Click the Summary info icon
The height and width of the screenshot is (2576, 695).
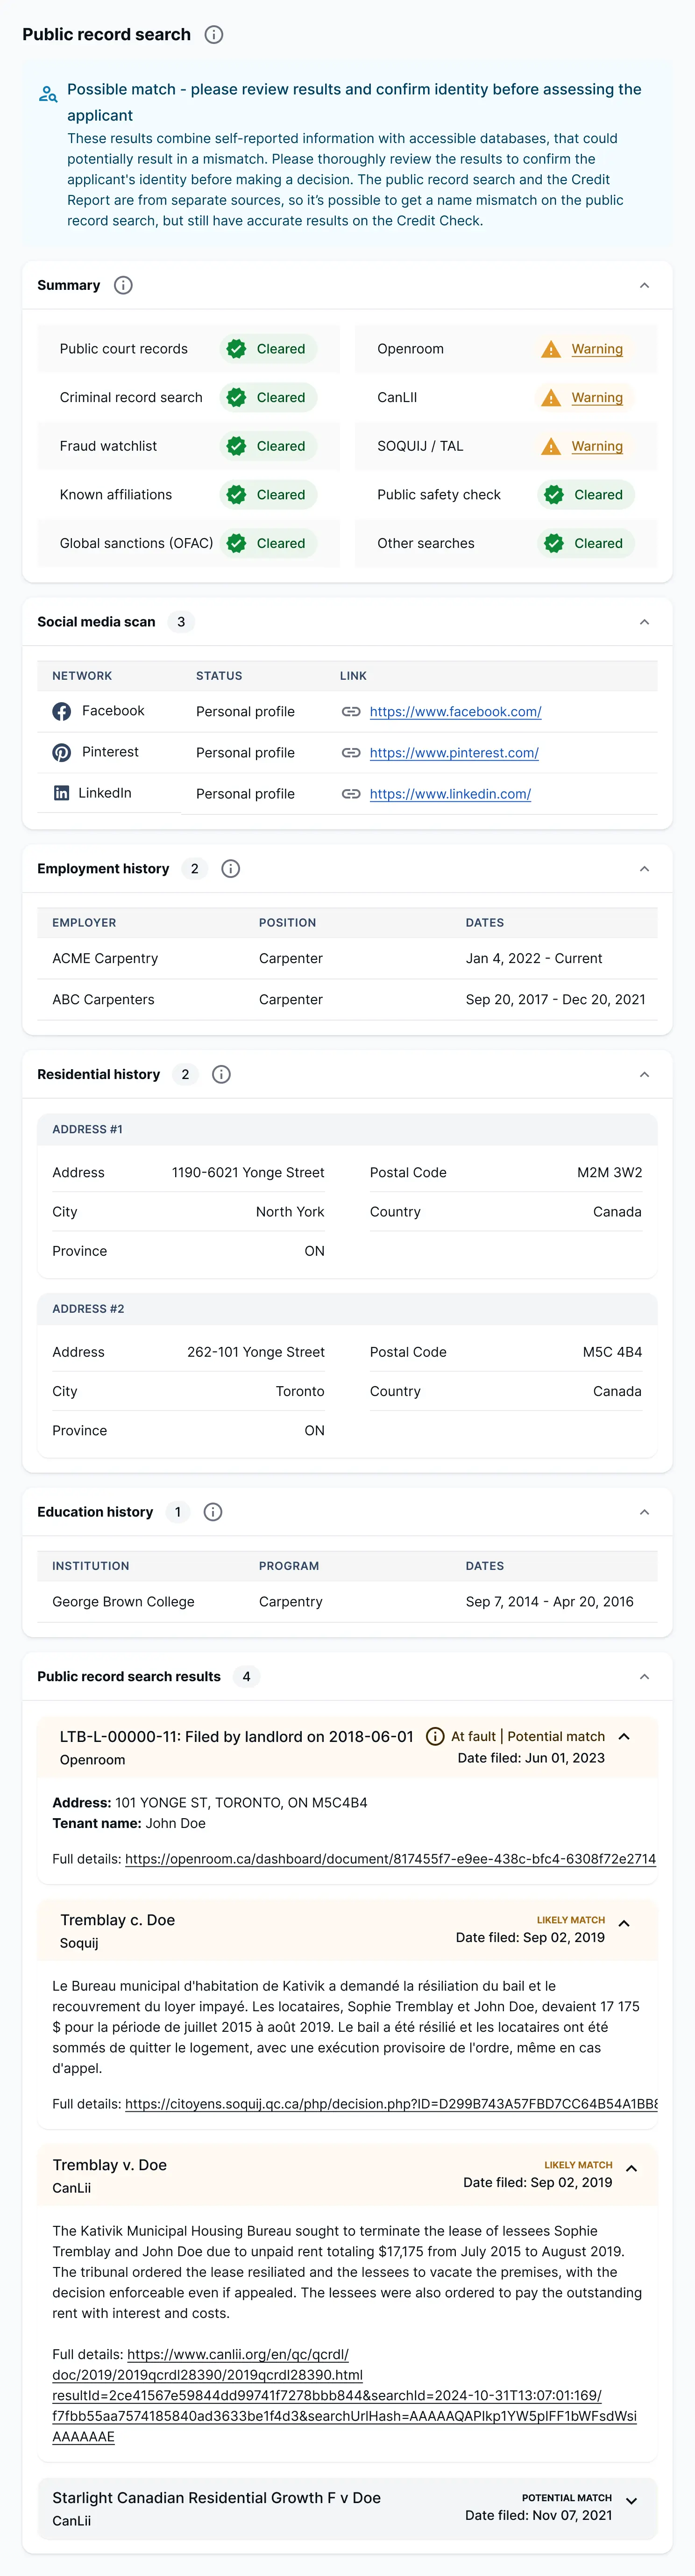(x=123, y=286)
